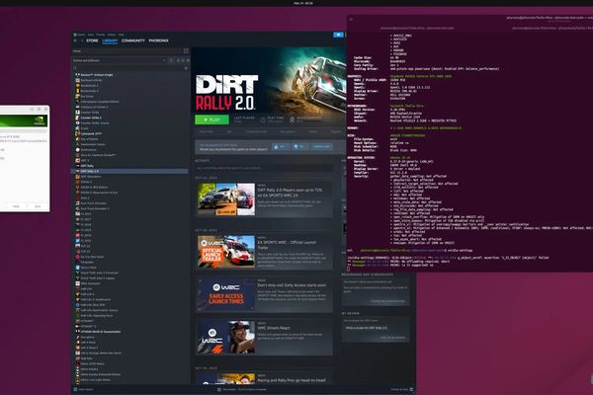Click thumbs-down No recommend button
This screenshot has width=593, height=395.
(x=299, y=147)
